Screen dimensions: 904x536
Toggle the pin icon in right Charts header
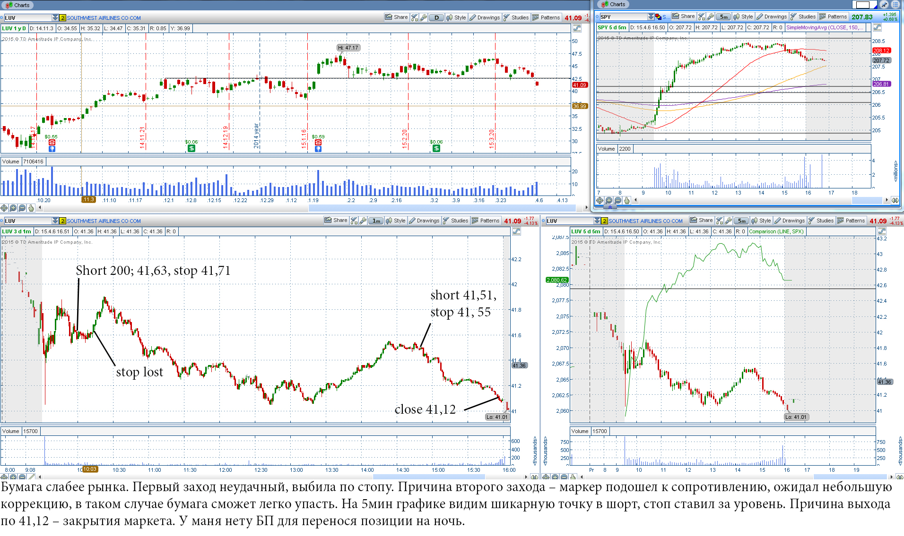884,5
